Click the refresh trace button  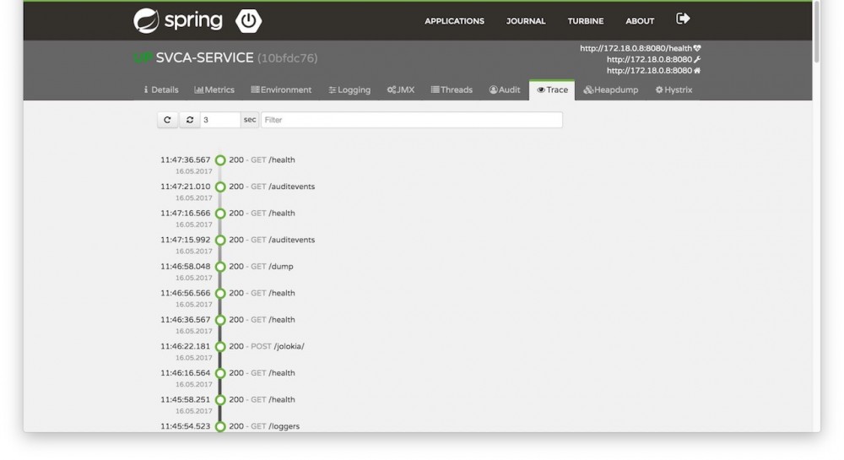pyautogui.click(x=167, y=120)
